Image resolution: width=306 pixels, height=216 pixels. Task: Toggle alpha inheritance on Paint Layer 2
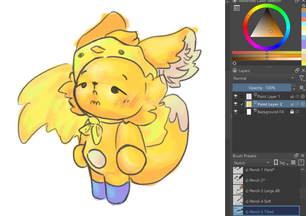pyautogui.click(x=297, y=104)
